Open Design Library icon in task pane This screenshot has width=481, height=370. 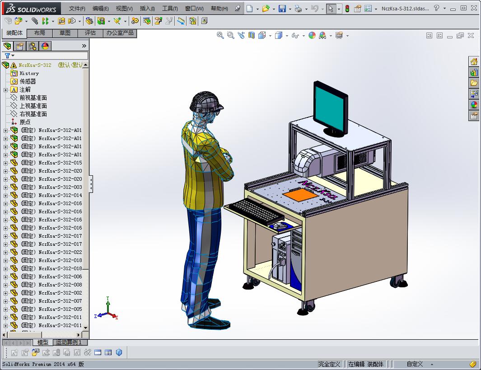coord(474,72)
